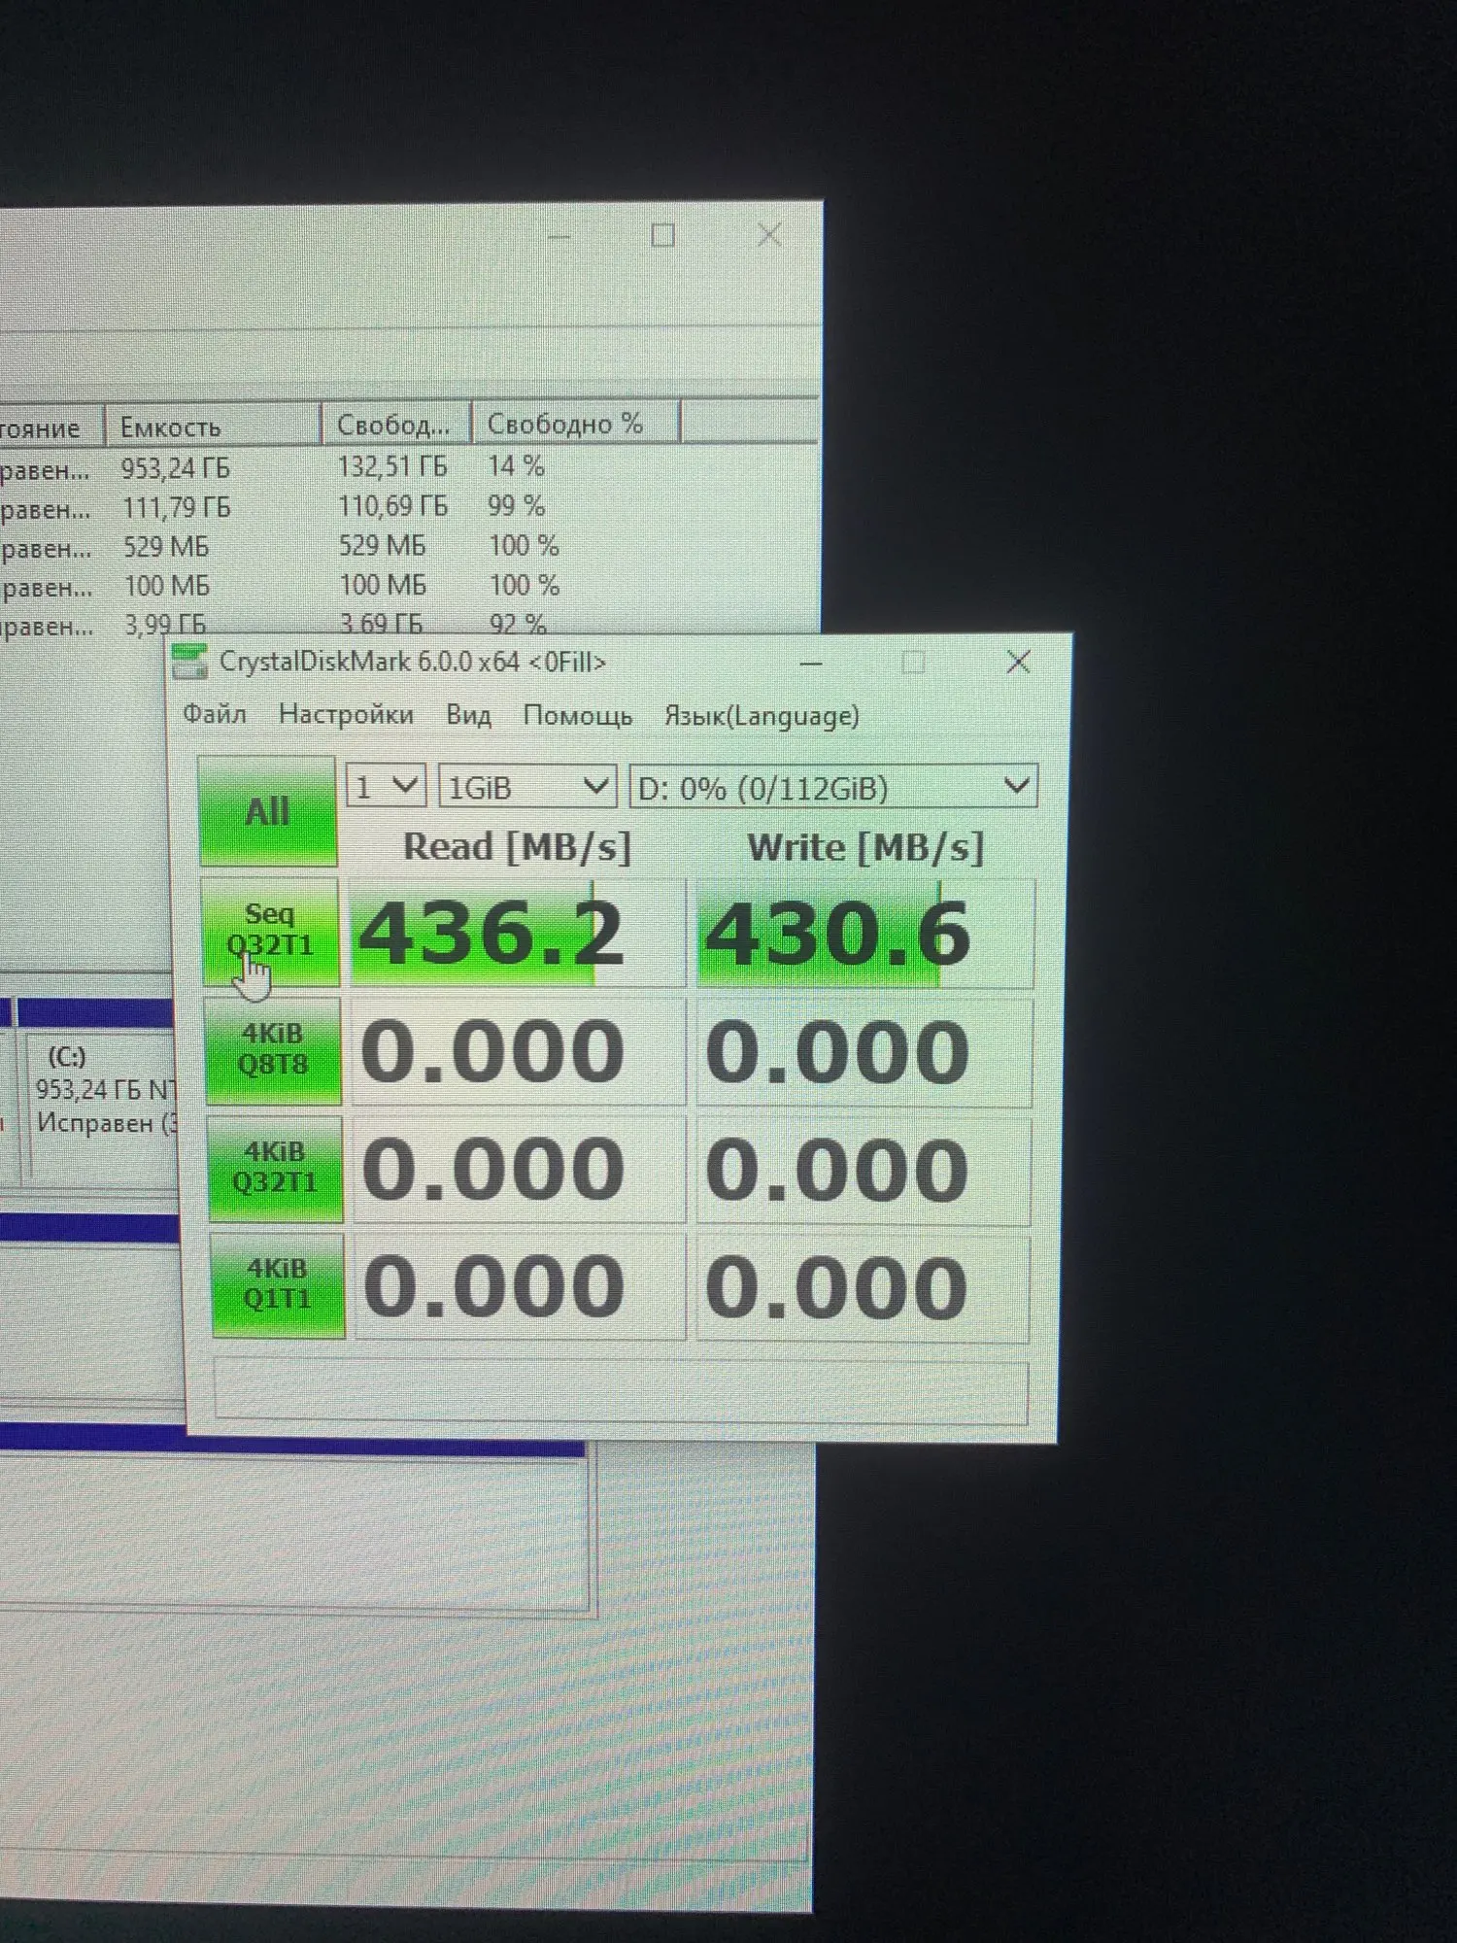
Task: Minimize the CrystalDiskMark window
Action: tap(811, 664)
